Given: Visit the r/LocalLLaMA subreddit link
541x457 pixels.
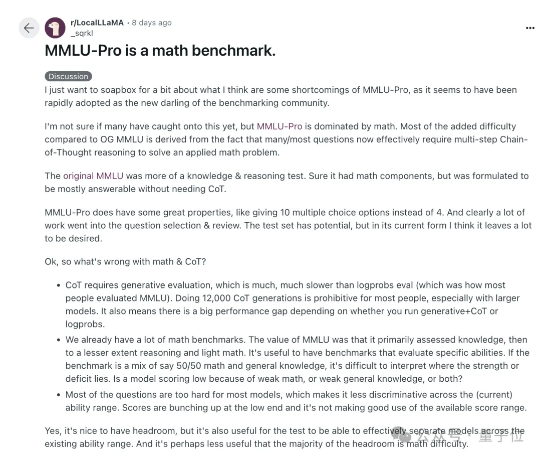Looking at the screenshot, I should 97,23.
